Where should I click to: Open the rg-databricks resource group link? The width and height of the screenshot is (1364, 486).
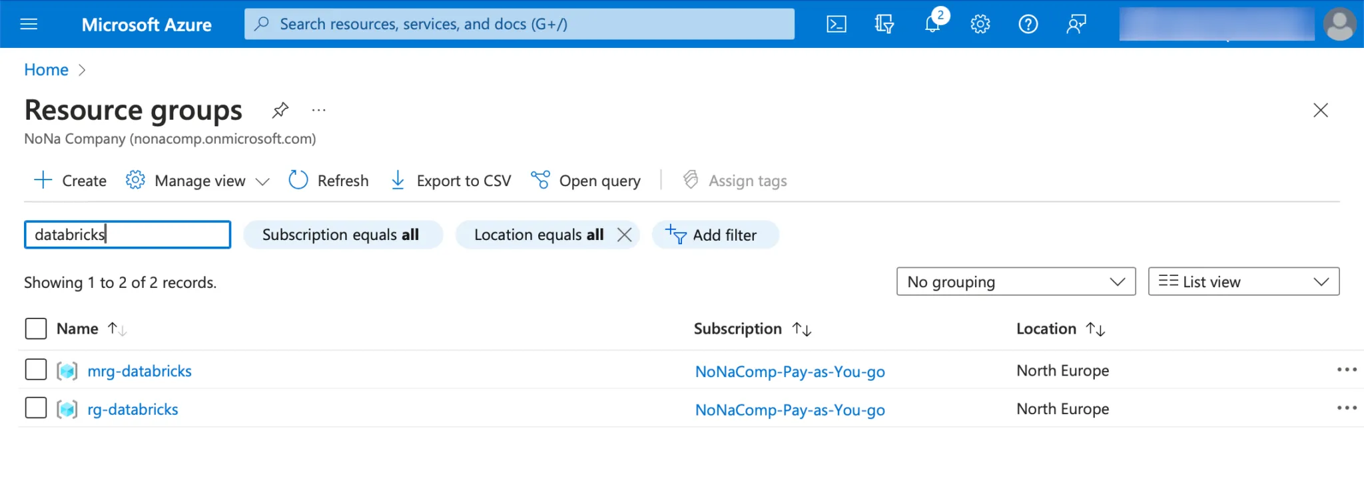coord(133,410)
